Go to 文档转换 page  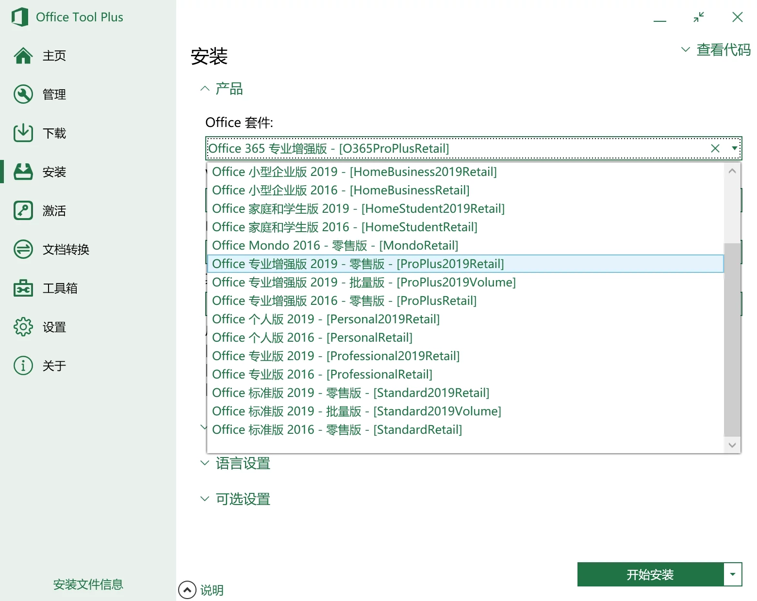pos(66,250)
